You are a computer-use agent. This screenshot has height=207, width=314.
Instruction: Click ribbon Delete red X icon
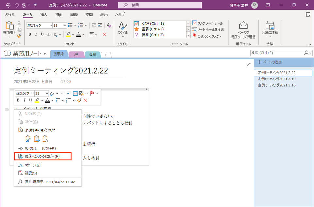point(104,34)
